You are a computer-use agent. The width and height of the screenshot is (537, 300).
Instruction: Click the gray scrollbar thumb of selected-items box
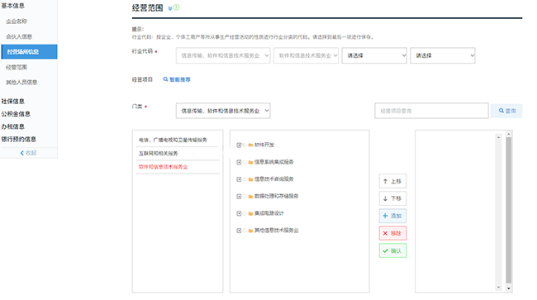(509, 210)
